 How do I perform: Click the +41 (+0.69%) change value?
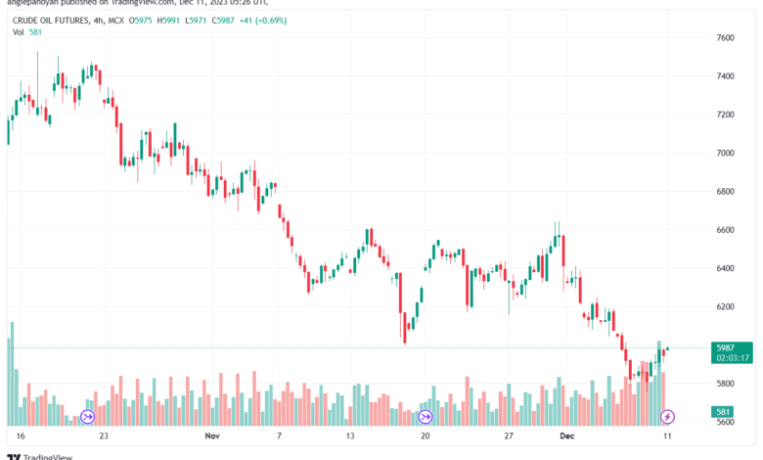[x=263, y=21]
